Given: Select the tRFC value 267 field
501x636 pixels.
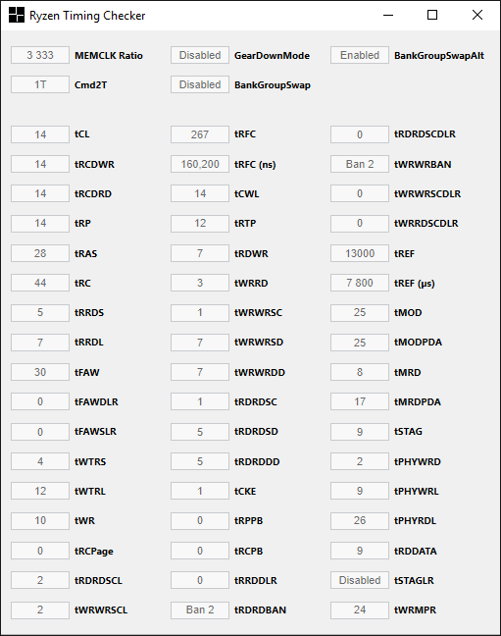Looking at the screenshot, I should [x=200, y=134].
